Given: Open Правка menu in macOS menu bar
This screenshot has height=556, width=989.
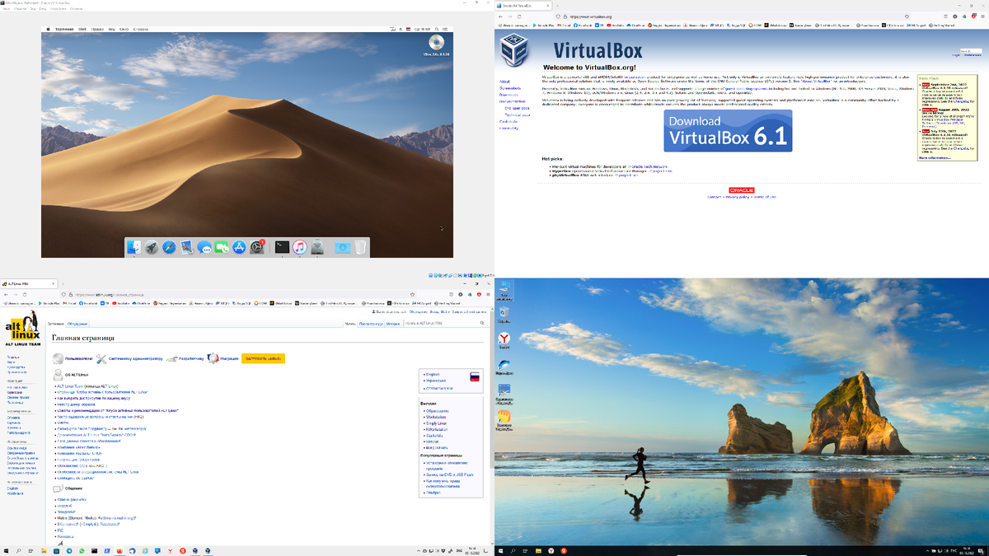Looking at the screenshot, I should [x=97, y=29].
